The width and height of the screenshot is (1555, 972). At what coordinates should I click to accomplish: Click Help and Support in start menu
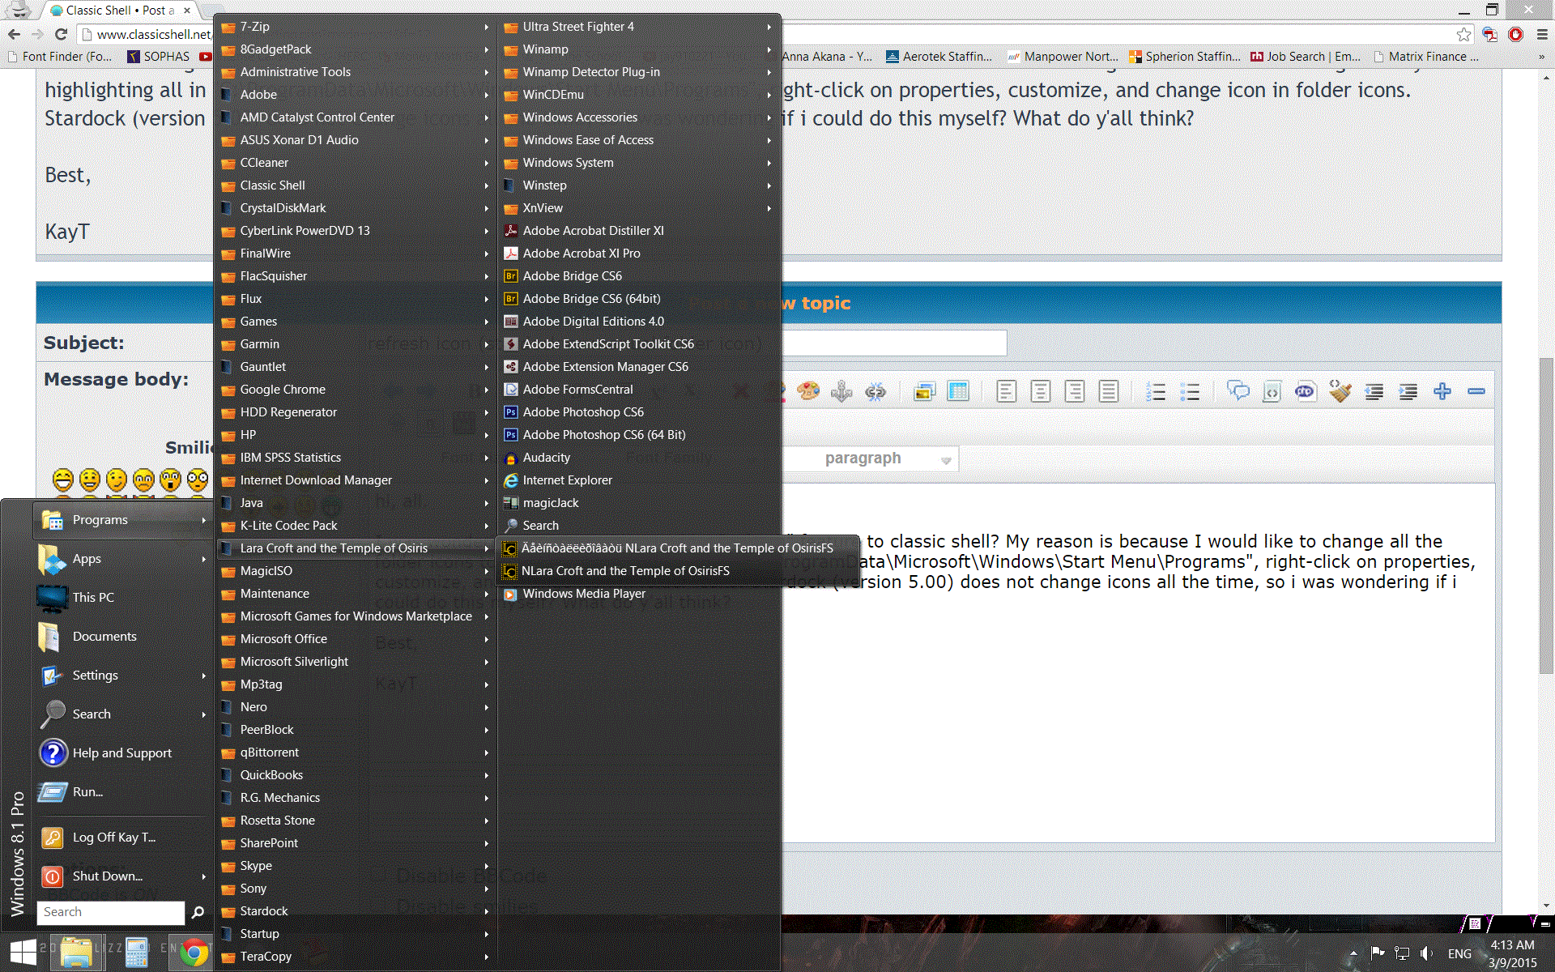[x=121, y=753]
